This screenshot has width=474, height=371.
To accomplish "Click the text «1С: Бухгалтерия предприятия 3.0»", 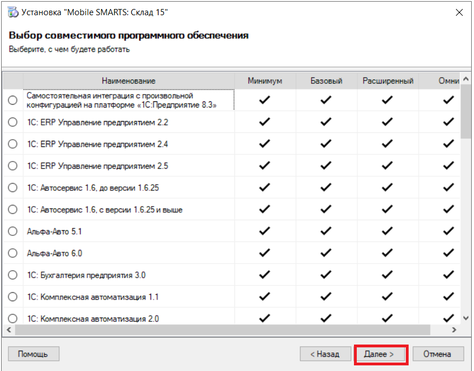I will (x=86, y=275).
